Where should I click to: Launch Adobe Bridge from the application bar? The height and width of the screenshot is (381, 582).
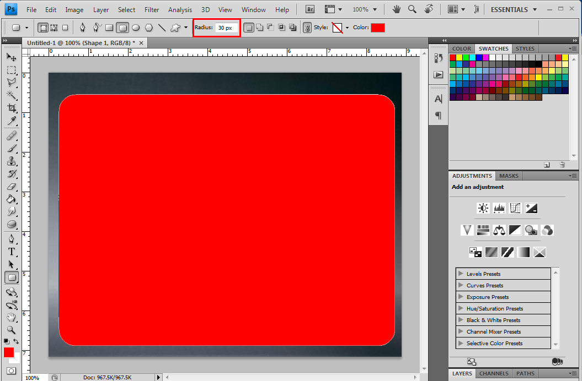click(309, 9)
